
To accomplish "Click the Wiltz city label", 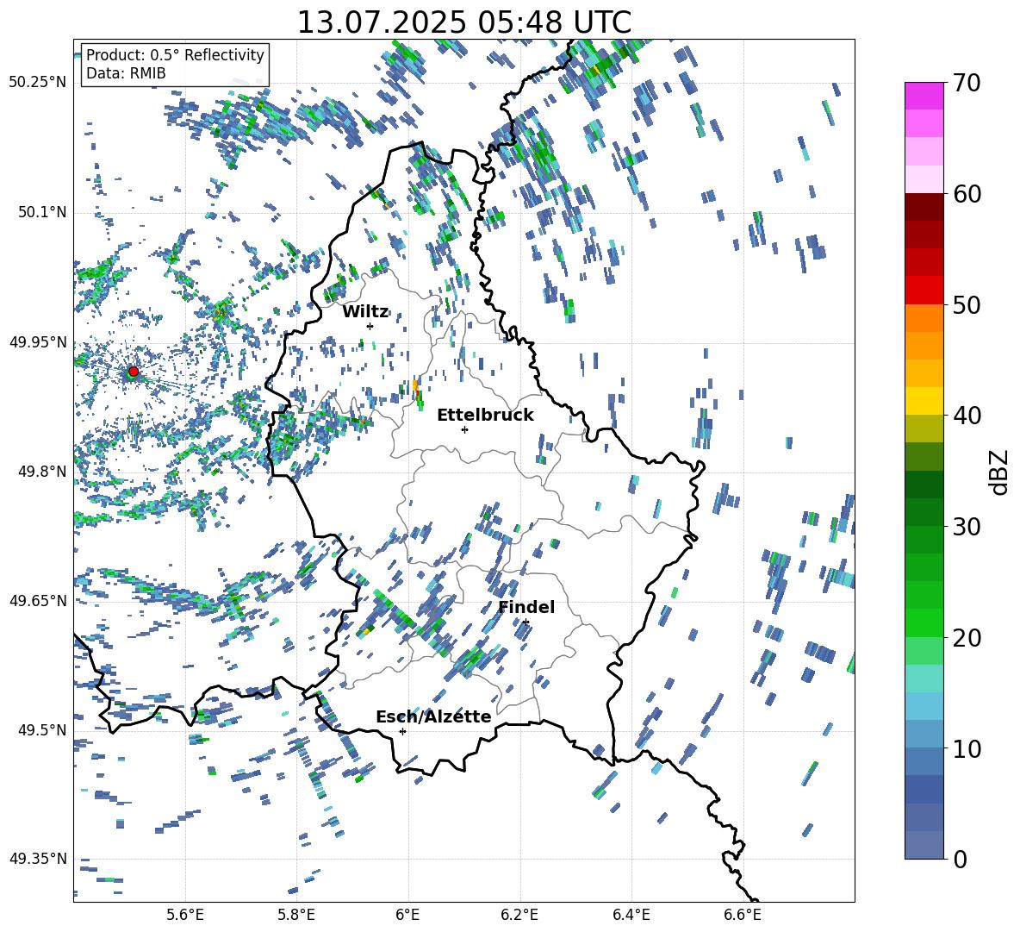I will click(365, 311).
